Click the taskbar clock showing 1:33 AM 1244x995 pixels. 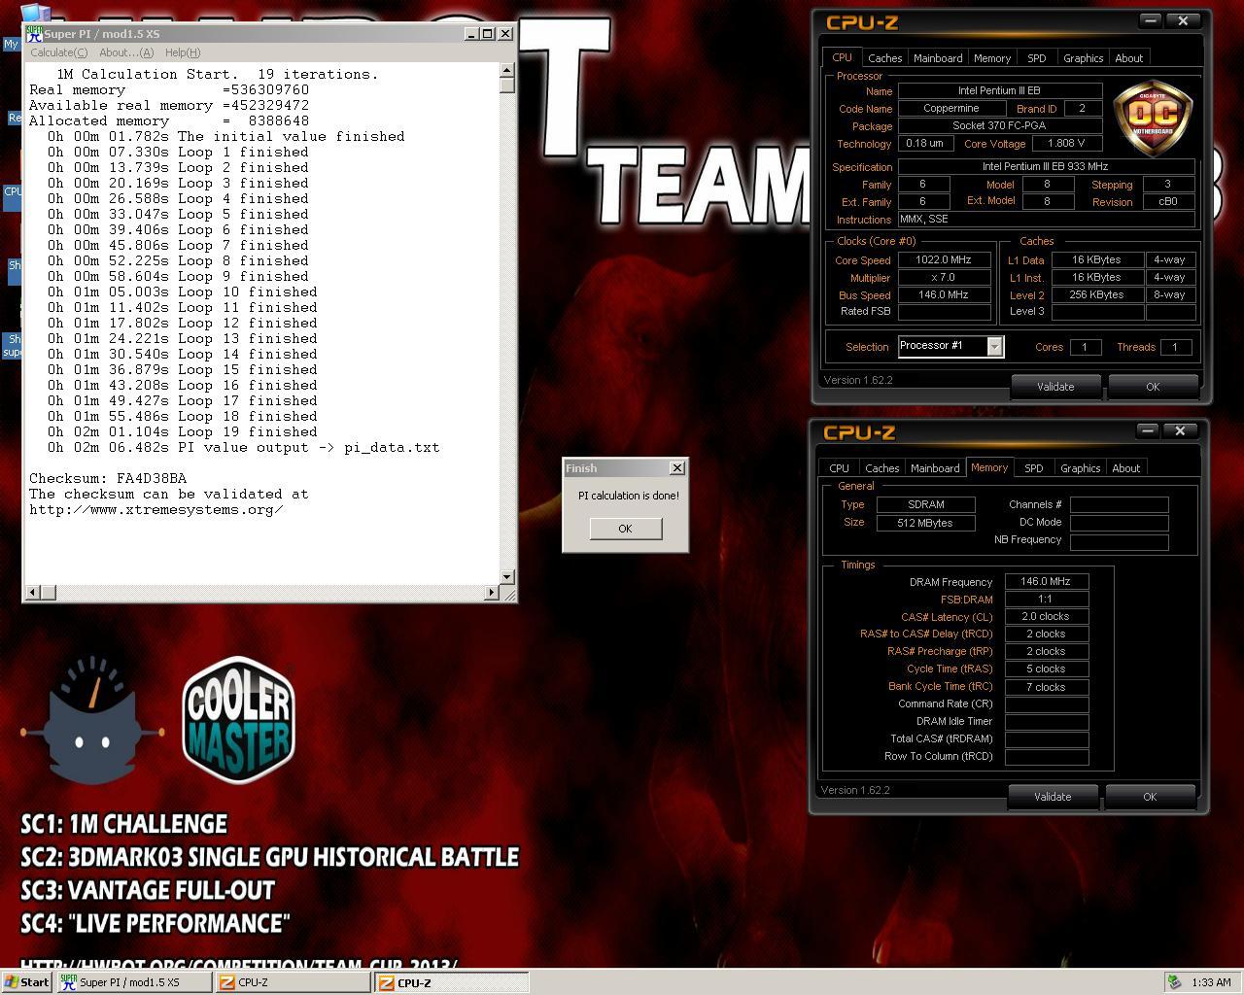coord(1211,982)
